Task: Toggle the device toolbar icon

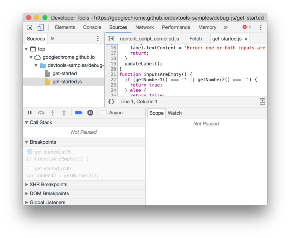Action: (x=41, y=27)
